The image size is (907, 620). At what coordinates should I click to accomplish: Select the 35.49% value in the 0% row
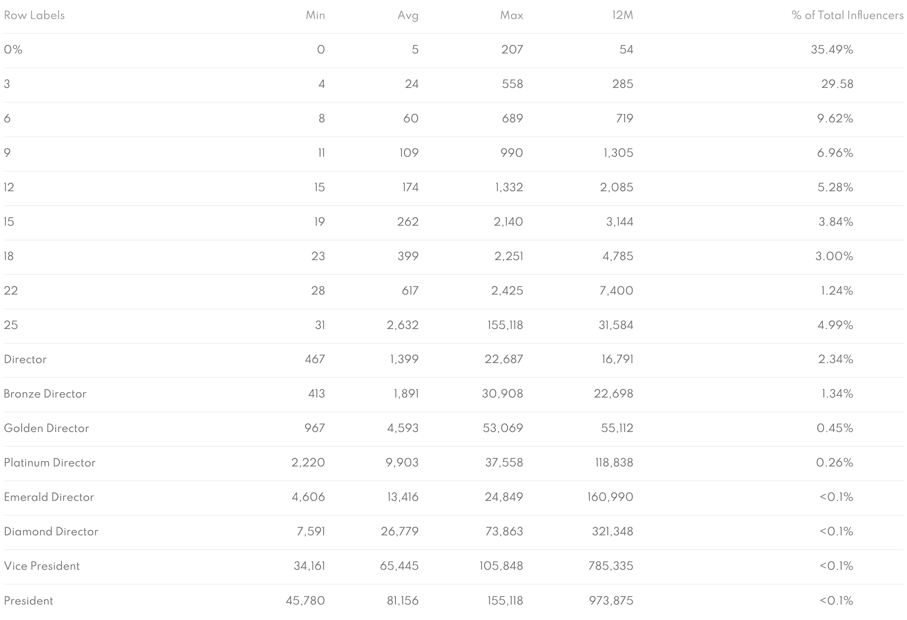point(832,50)
